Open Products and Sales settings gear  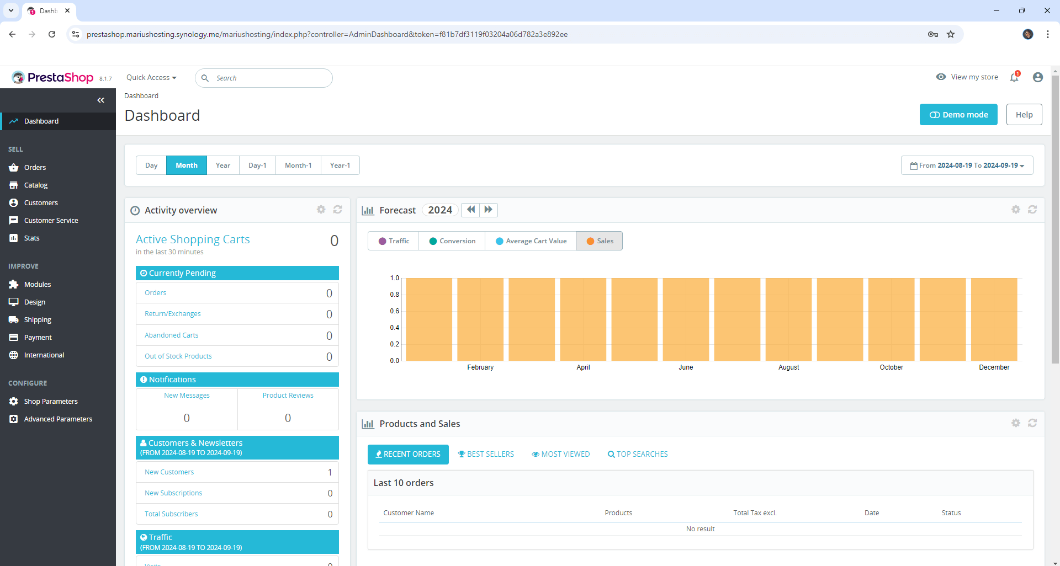tap(1016, 423)
